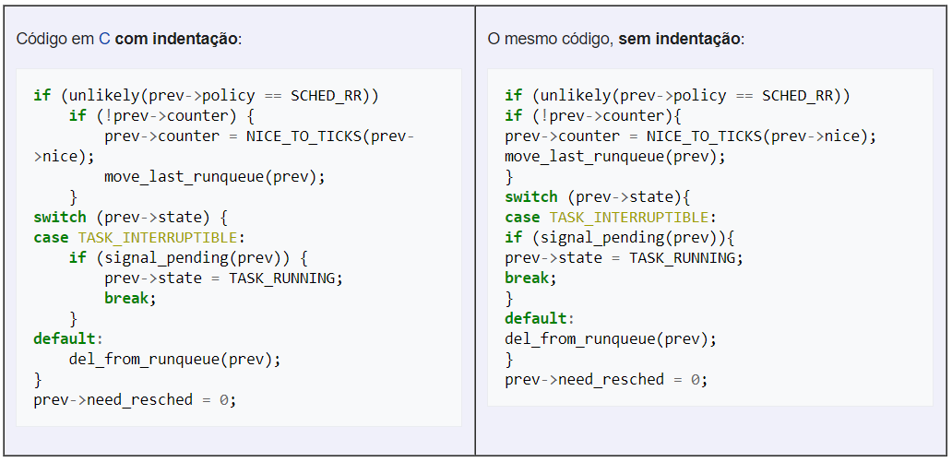The height and width of the screenshot is (462, 952).
Task: Click the "Código em" heading text
Action: [x=55, y=40]
